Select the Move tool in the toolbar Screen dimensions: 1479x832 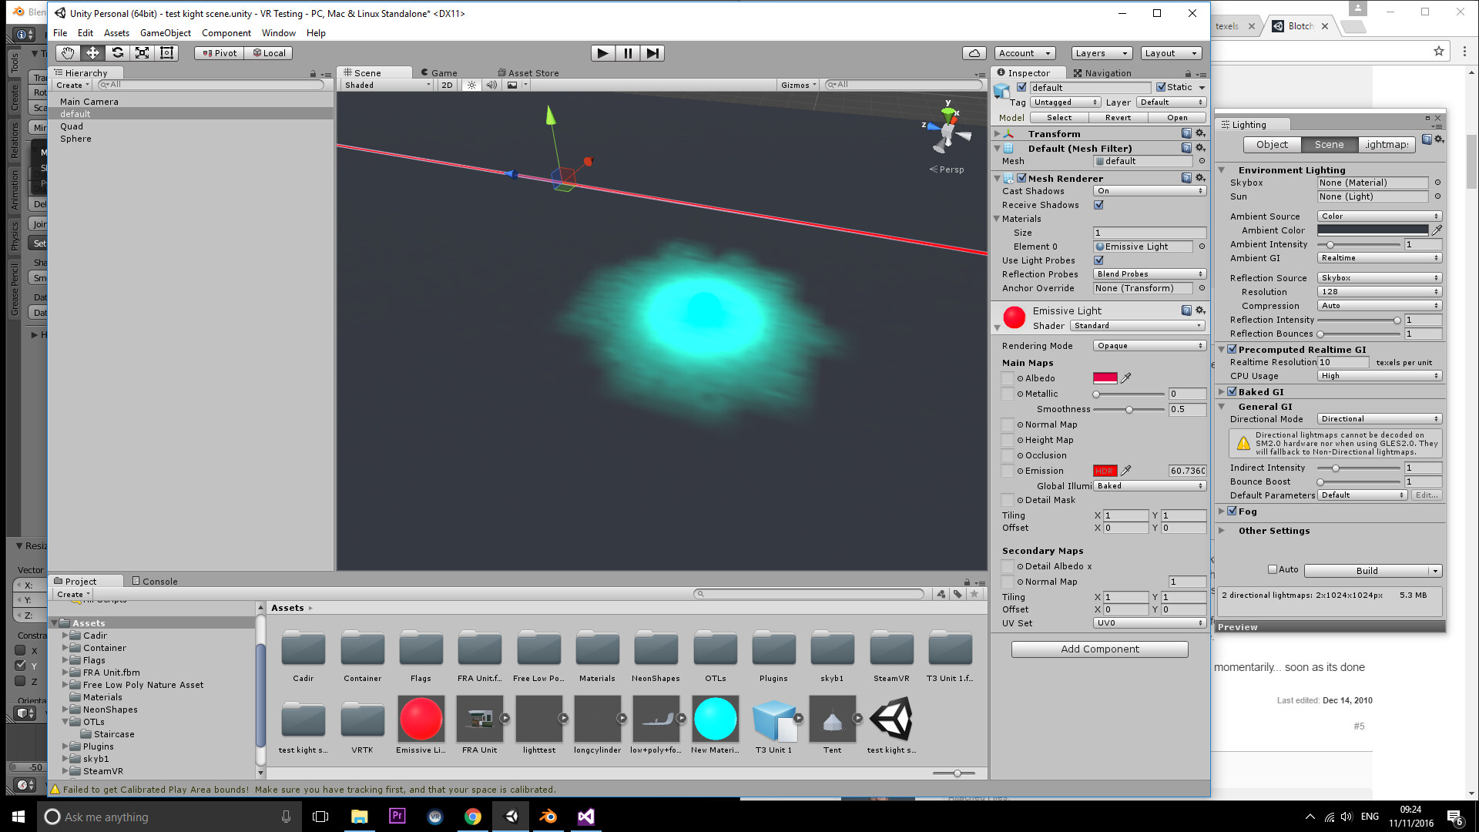point(92,52)
